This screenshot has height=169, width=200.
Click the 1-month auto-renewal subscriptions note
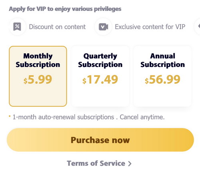click(63, 117)
